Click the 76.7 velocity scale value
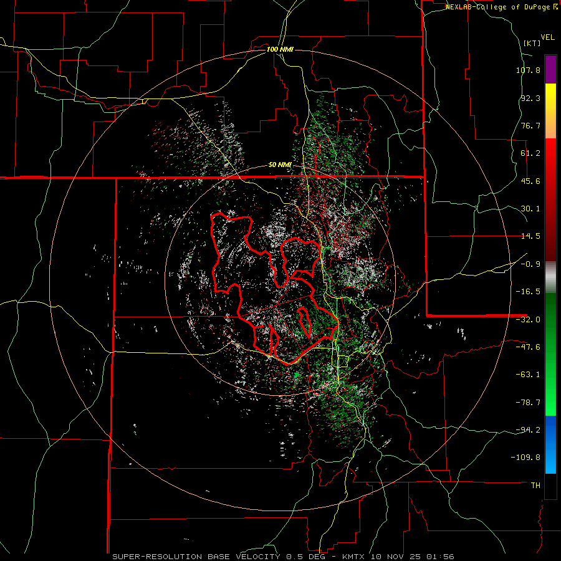Image resolution: width=561 pixels, height=561 pixels. pyautogui.click(x=530, y=125)
